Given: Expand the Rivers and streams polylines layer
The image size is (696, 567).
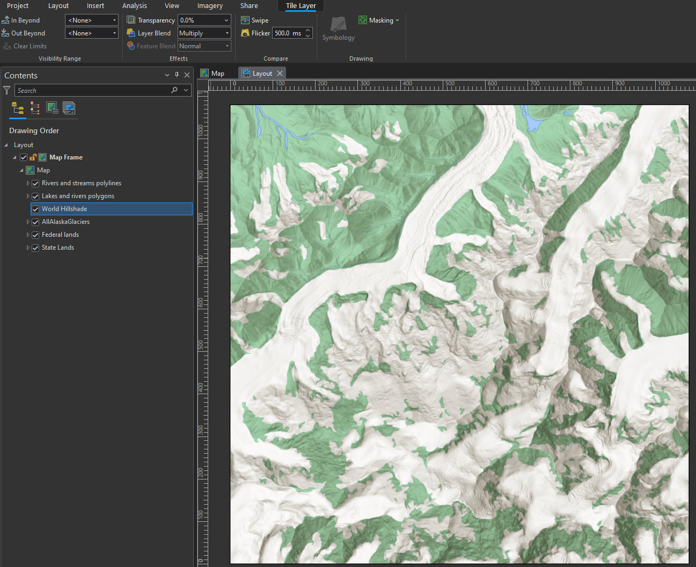Looking at the screenshot, I should [x=28, y=183].
